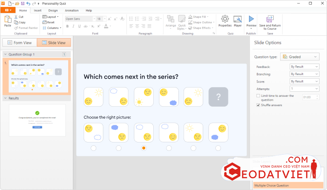The width and height of the screenshot is (327, 190).
Task: Open the Branching dropdown
Action: 305,74
